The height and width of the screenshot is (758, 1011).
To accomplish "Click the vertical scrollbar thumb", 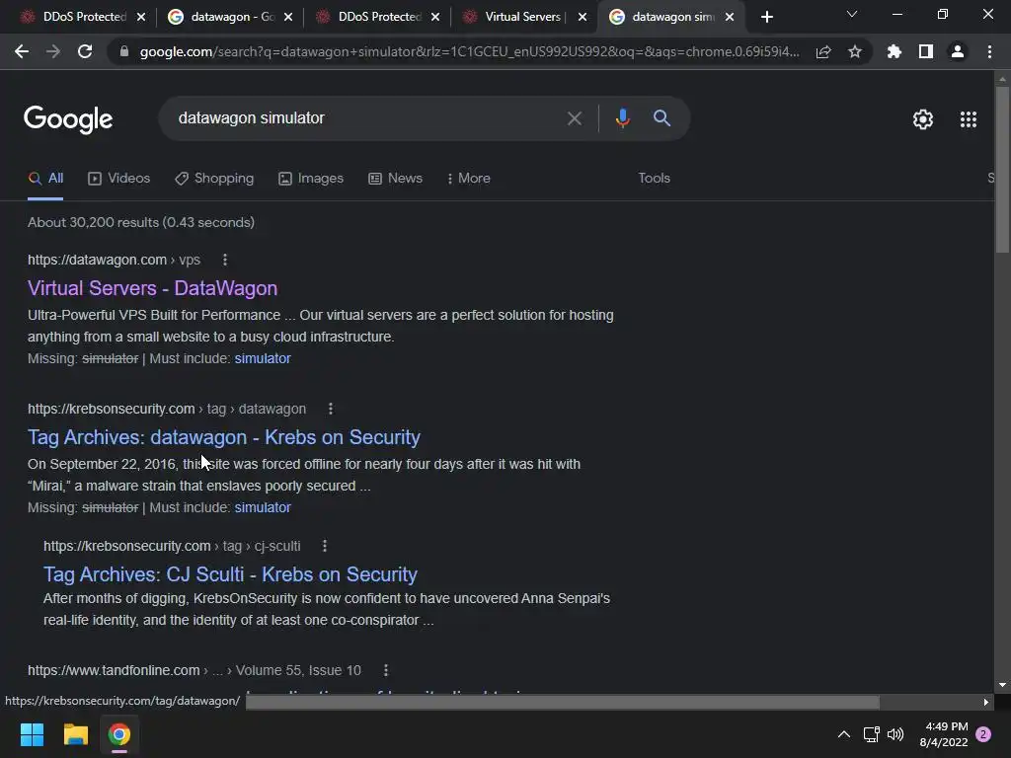I will [1002, 170].
